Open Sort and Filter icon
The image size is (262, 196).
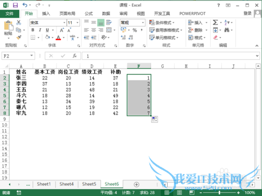[x=227, y=22]
